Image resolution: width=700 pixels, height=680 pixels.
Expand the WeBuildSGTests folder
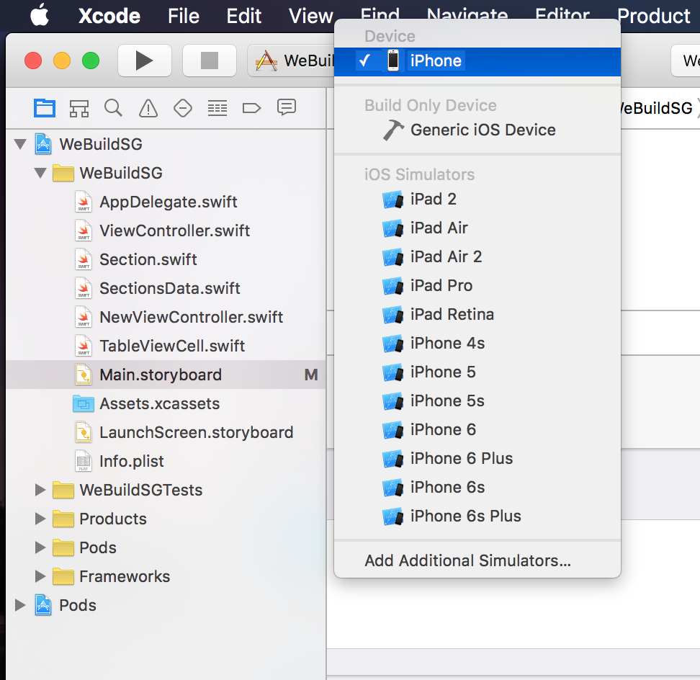[40, 490]
